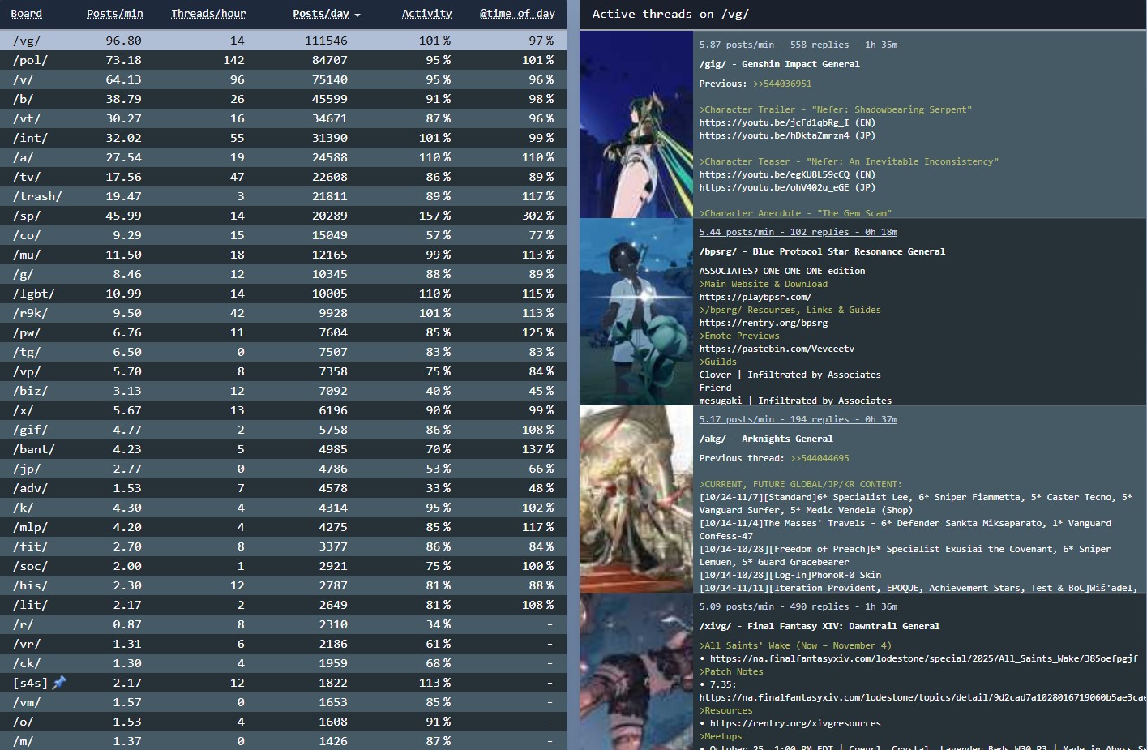Open the youtu.be/hDktaZmrzn4 (JP) link
The height and width of the screenshot is (750, 1147).
(x=787, y=135)
